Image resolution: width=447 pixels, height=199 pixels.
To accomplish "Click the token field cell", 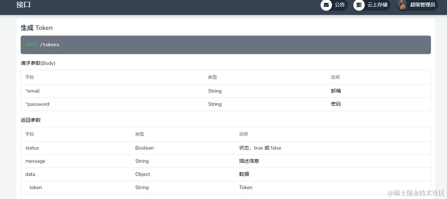I will (x=36, y=188).
